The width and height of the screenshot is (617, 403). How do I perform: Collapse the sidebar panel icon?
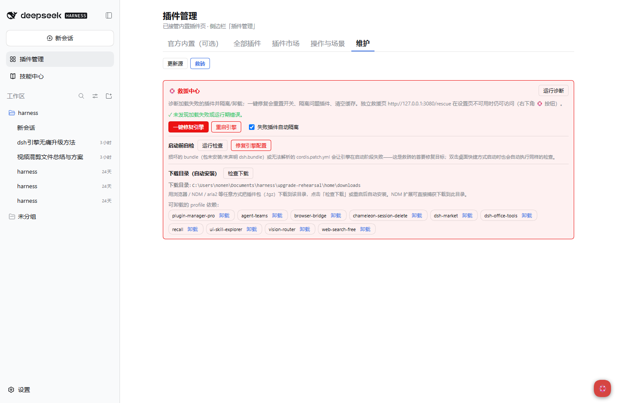click(x=109, y=15)
